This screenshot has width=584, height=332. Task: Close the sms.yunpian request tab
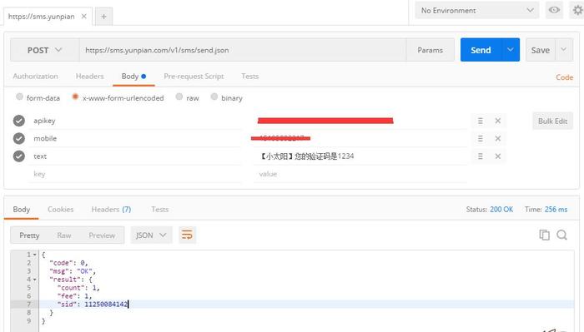pos(83,17)
